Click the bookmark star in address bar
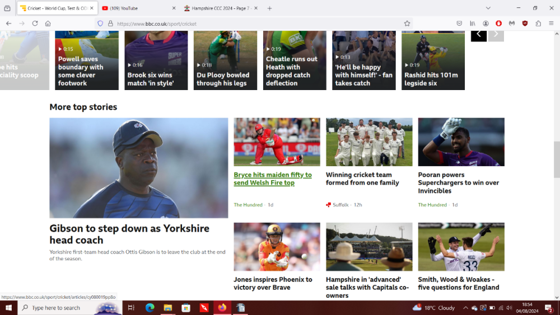This screenshot has width=560, height=315. click(407, 23)
